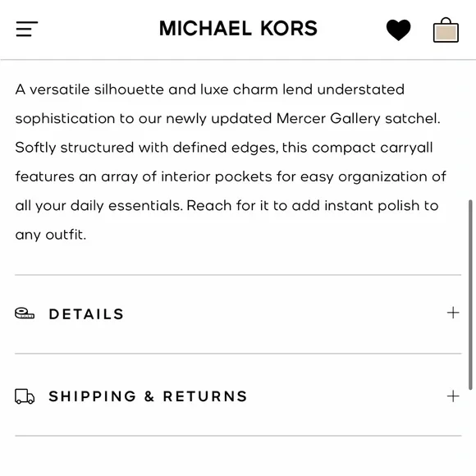Click the words "compact carryall"
The image size is (476, 476).
point(372,148)
